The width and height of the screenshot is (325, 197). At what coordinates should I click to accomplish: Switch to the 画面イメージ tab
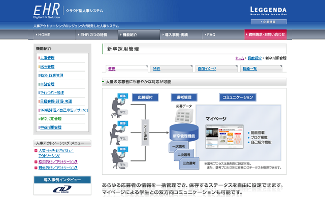[207, 69]
